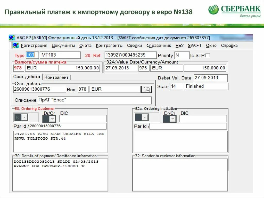
Task: Open the Справочник menu
Action: pyautogui.click(x=159, y=45)
